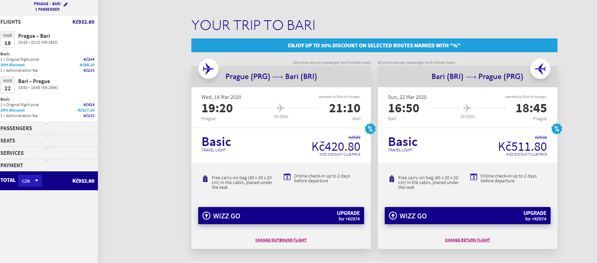Open the Flights summary section heading
Screen dimensions: 597x263
point(11,22)
